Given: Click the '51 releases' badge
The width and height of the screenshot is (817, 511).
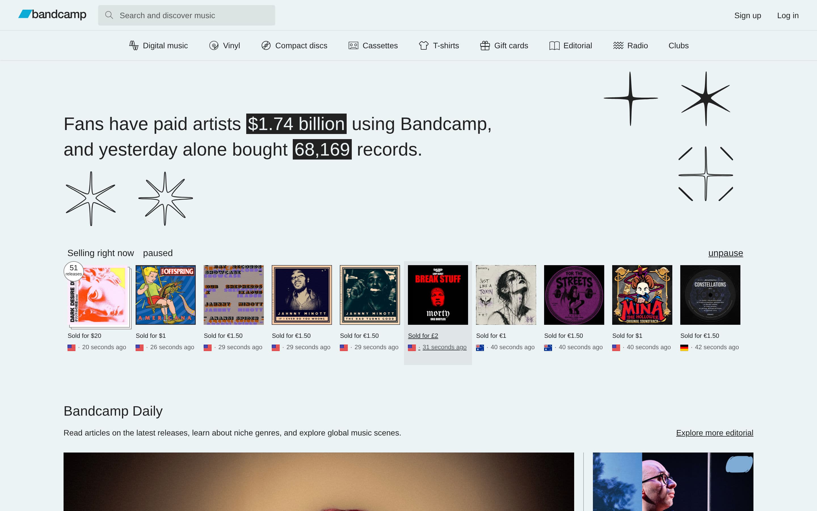Looking at the screenshot, I should 73,271.
